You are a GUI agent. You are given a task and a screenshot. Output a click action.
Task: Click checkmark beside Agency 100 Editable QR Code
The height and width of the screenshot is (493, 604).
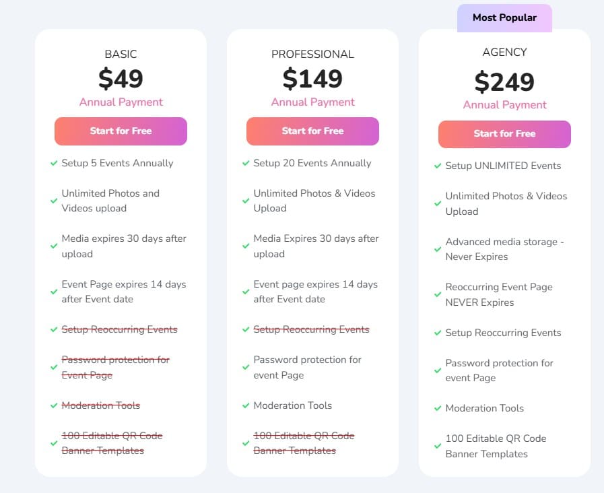(438, 446)
